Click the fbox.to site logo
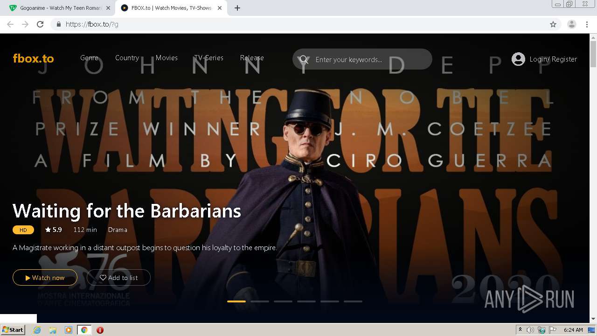The width and height of the screenshot is (597, 336). pyautogui.click(x=33, y=58)
